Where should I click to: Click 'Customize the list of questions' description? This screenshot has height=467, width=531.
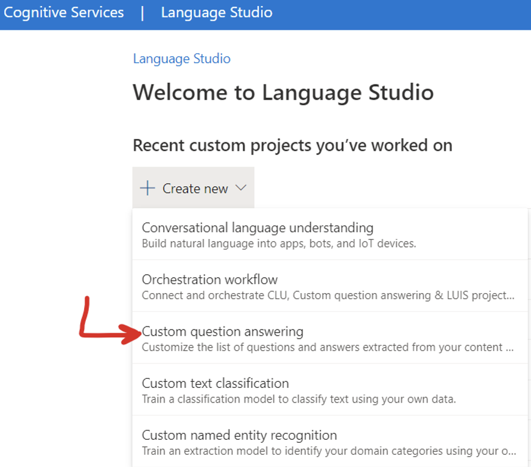tap(328, 347)
